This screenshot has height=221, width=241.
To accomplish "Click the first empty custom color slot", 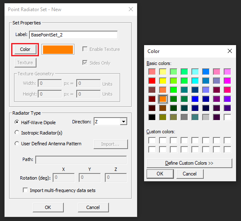I will (152, 140).
